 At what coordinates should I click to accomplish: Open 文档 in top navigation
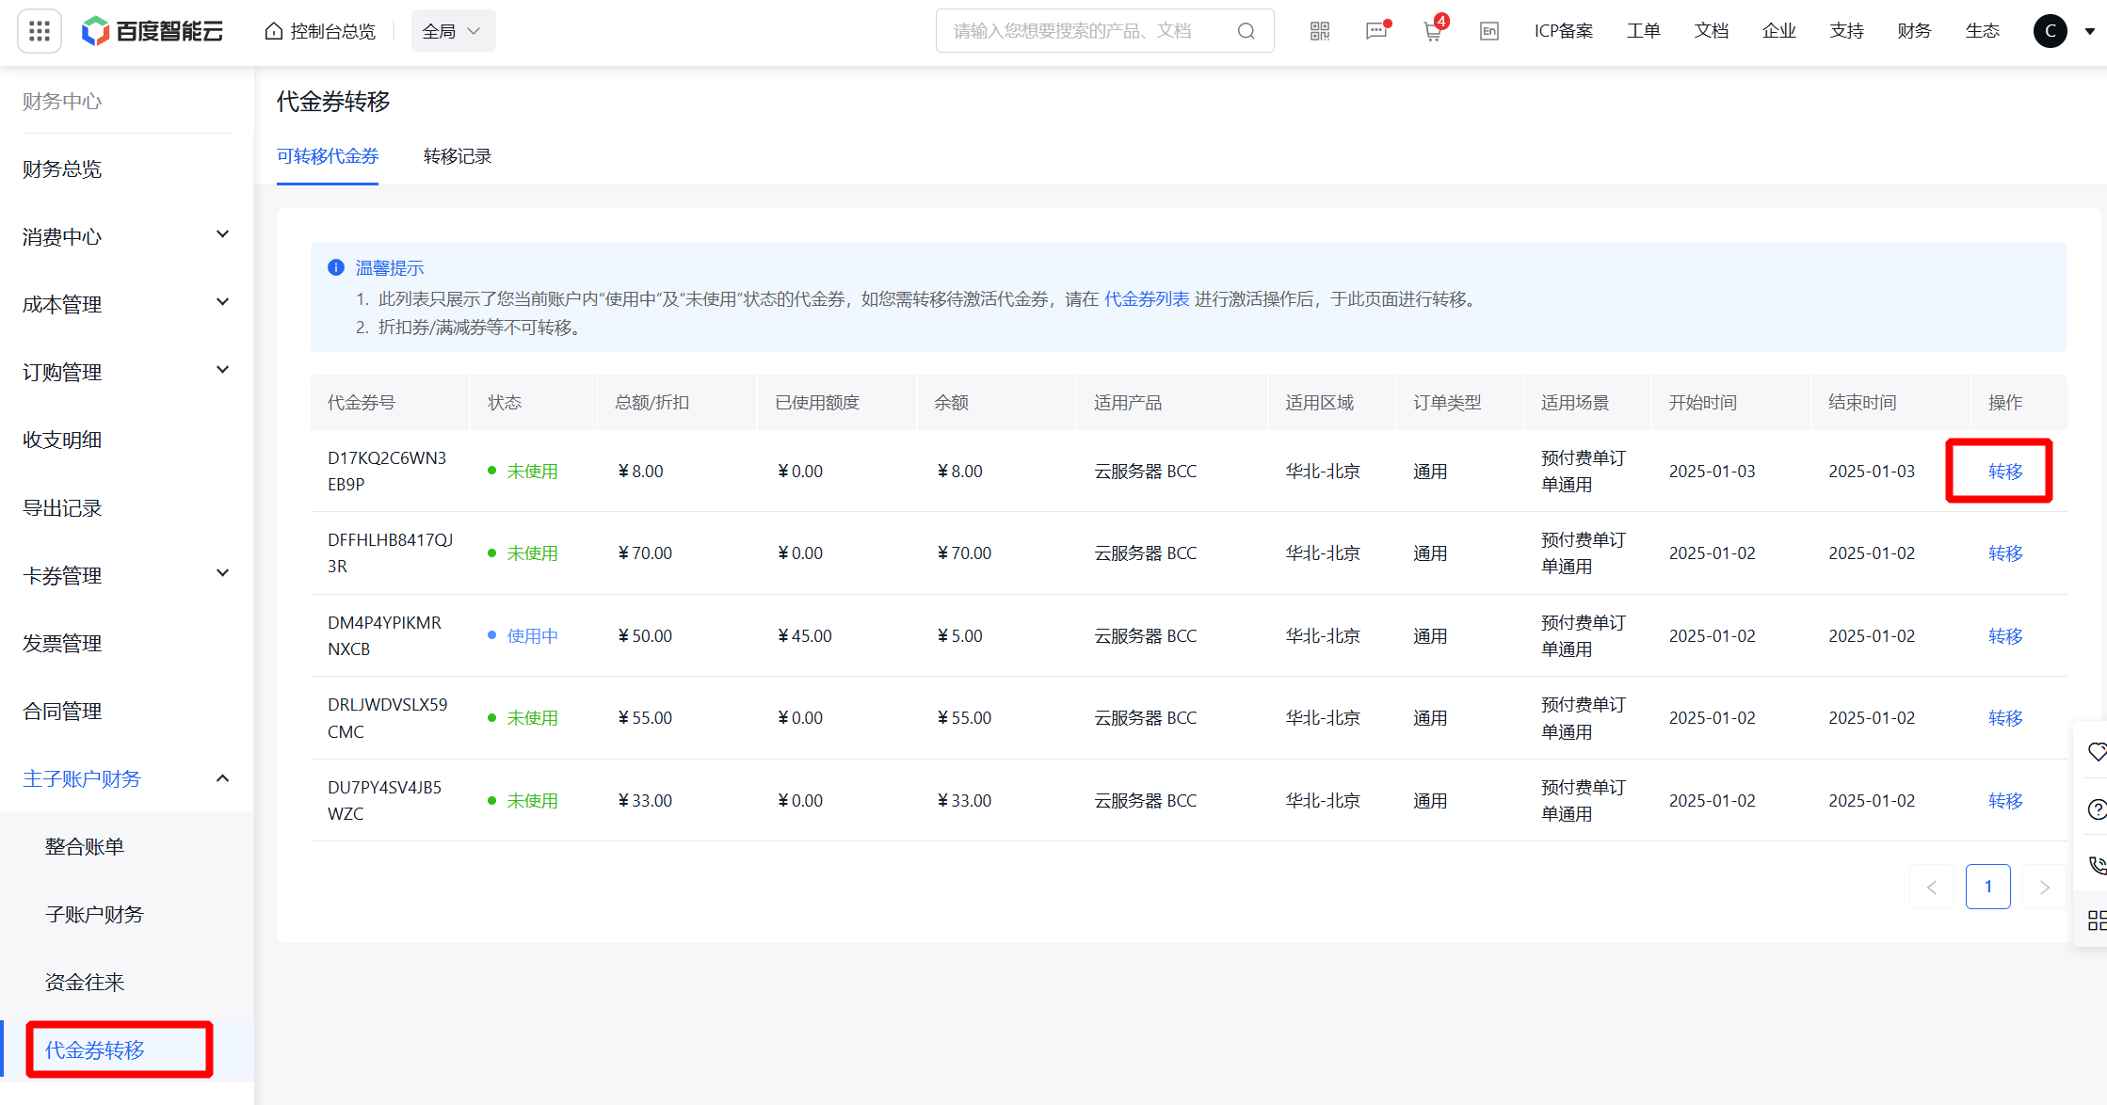(x=1712, y=31)
